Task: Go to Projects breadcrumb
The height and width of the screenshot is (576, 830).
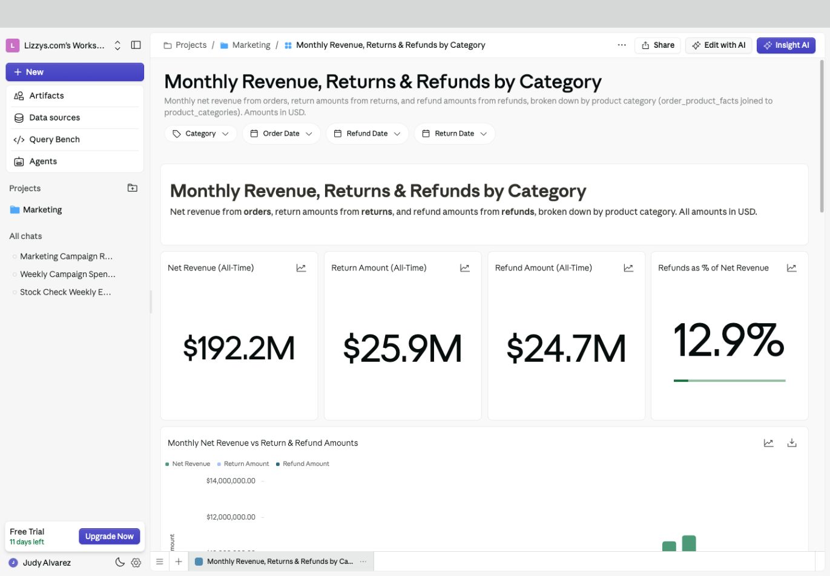Action: point(185,45)
